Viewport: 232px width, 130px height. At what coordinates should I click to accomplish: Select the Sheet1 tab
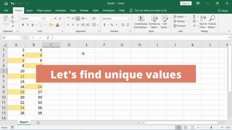point(24,122)
